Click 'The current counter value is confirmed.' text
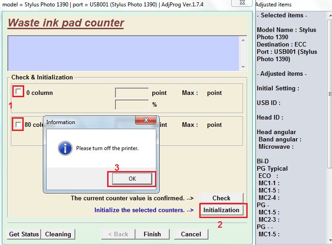Screen dimensions: 332x245 (128, 198)
